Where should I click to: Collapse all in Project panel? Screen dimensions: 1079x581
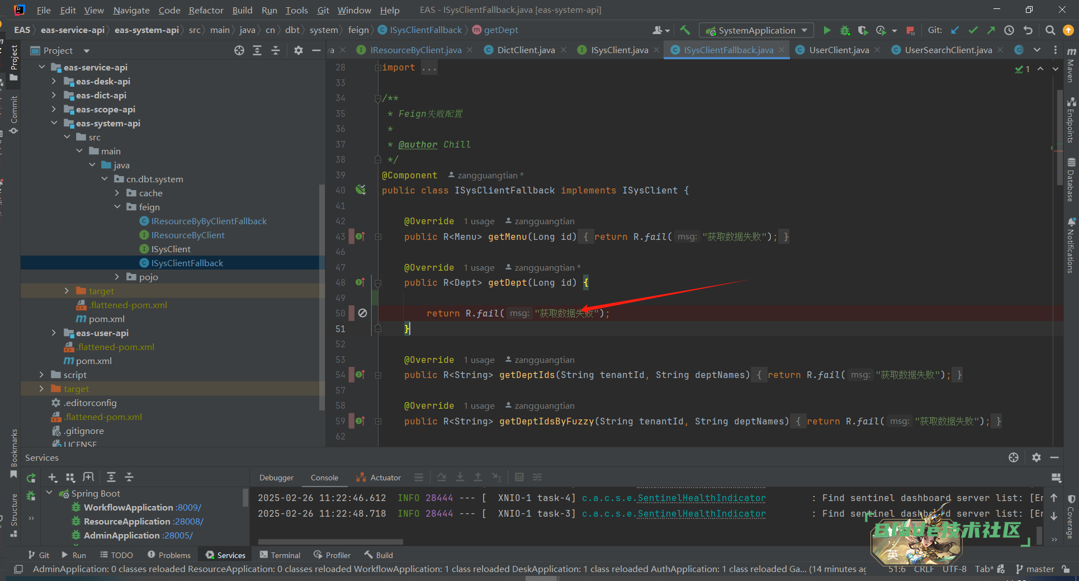pyautogui.click(x=276, y=50)
